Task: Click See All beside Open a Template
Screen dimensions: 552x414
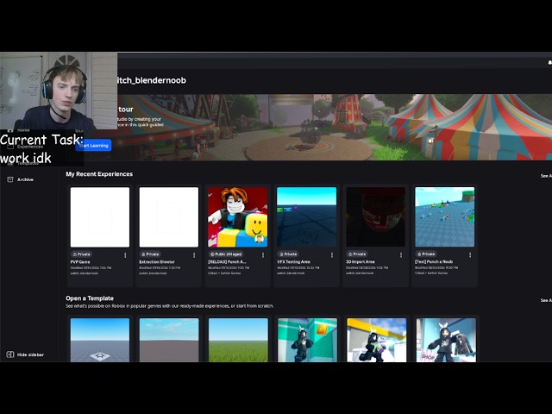Action: 546,300
